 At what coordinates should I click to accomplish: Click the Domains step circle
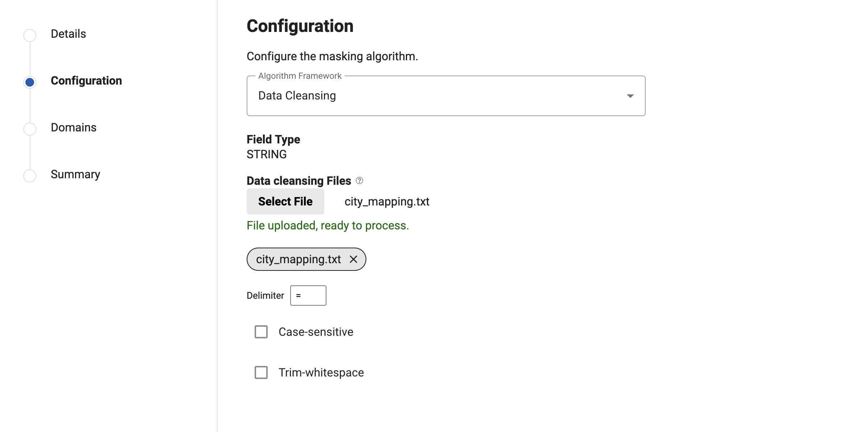point(30,129)
